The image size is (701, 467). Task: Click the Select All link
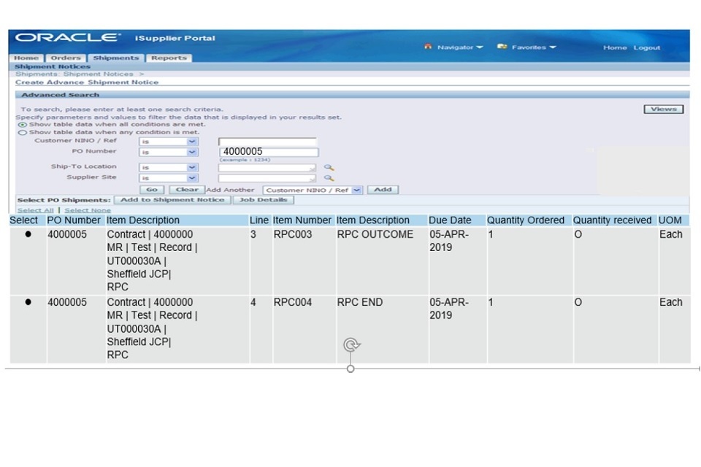pyautogui.click(x=35, y=210)
